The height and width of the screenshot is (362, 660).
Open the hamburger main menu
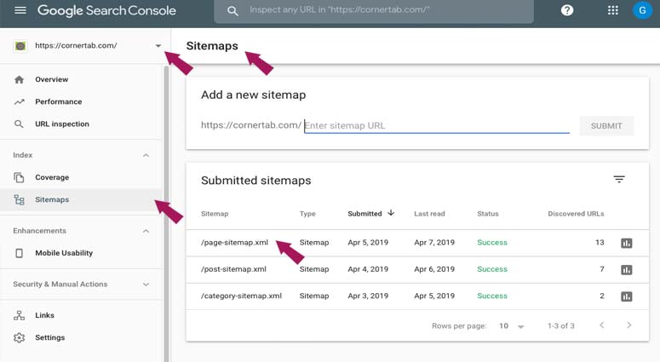(20, 11)
